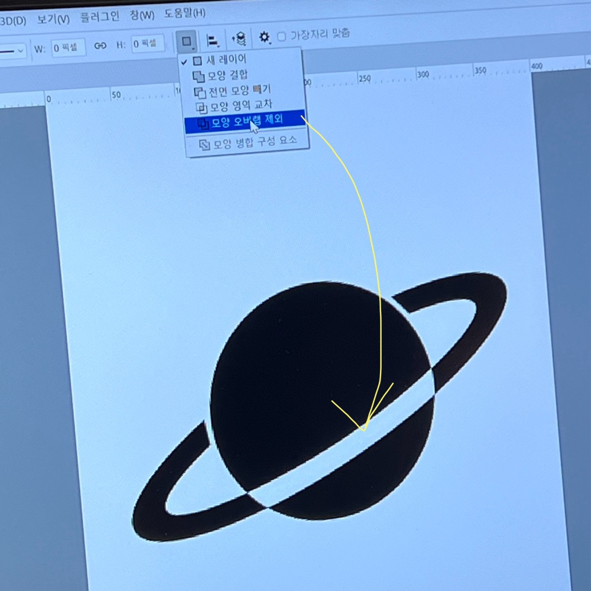This screenshot has width=591, height=591.
Task: Click the W width pixel field
Action: [x=68, y=47]
